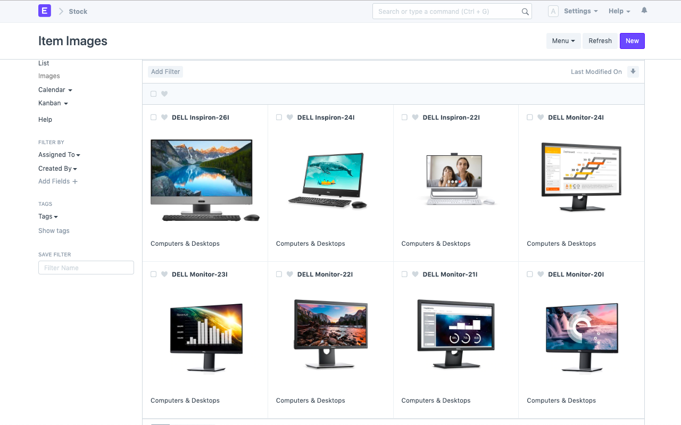
Task: Open the Kanban view dropdown
Action: pos(53,103)
